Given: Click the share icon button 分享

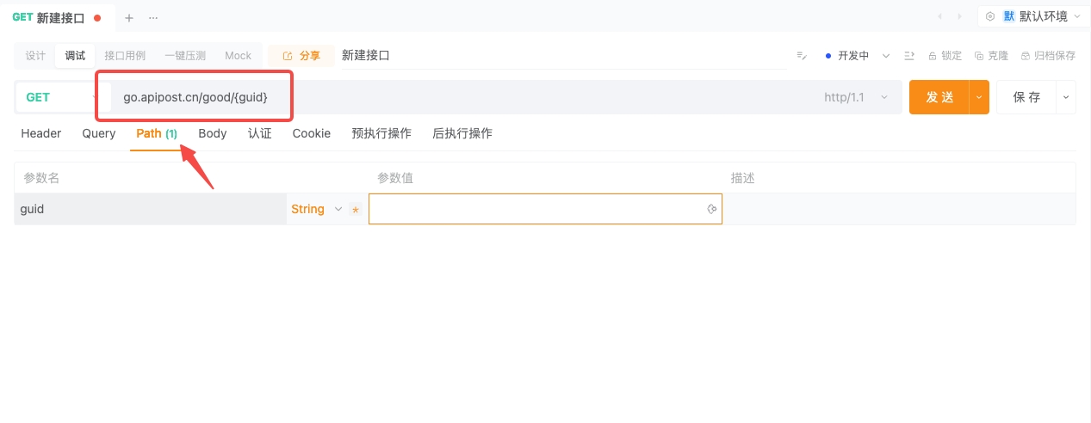Looking at the screenshot, I should click(301, 56).
